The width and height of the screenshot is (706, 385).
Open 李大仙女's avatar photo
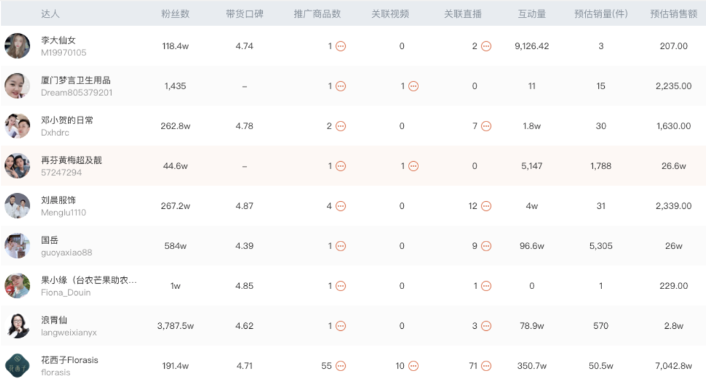click(x=17, y=46)
